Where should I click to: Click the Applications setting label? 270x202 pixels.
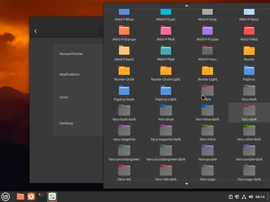coord(69,74)
